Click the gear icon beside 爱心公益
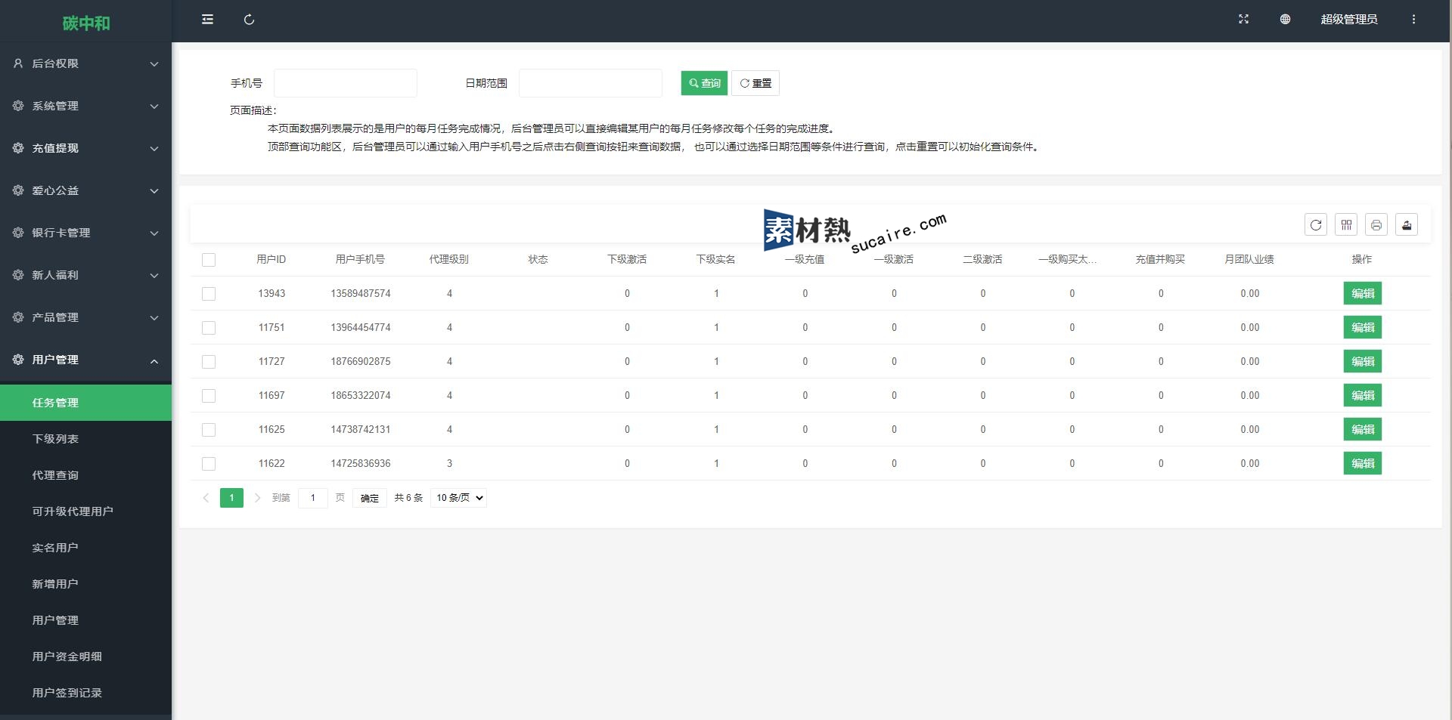The height and width of the screenshot is (720, 1452). coord(18,190)
